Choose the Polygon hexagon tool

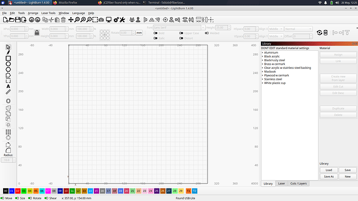[x=8, y=69]
